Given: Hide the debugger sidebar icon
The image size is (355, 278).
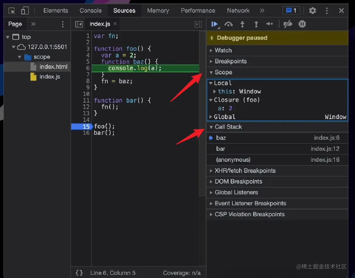Looking at the screenshot, I should pyautogui.click(x=198, y=24).
